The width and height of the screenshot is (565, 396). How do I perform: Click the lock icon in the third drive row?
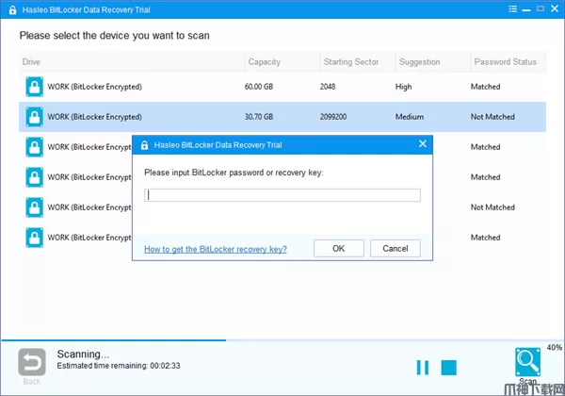(x=34, y=147)
